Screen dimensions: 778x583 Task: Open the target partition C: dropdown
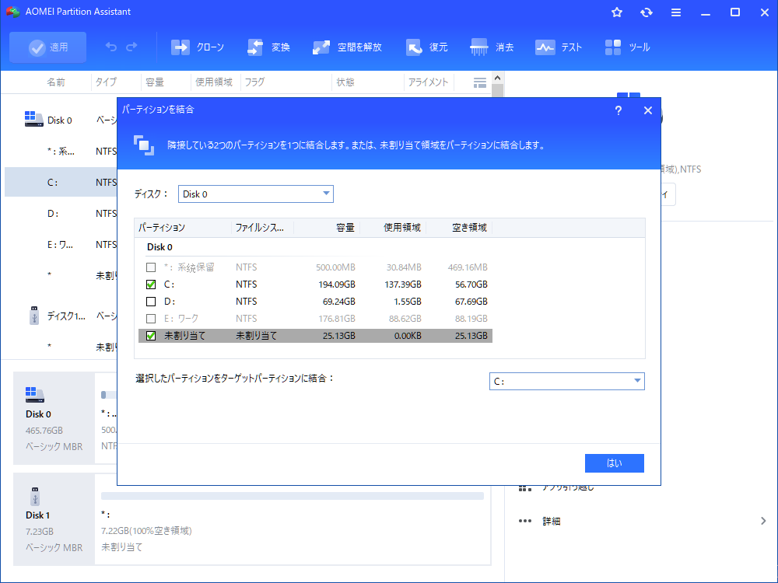pos(566,381)
